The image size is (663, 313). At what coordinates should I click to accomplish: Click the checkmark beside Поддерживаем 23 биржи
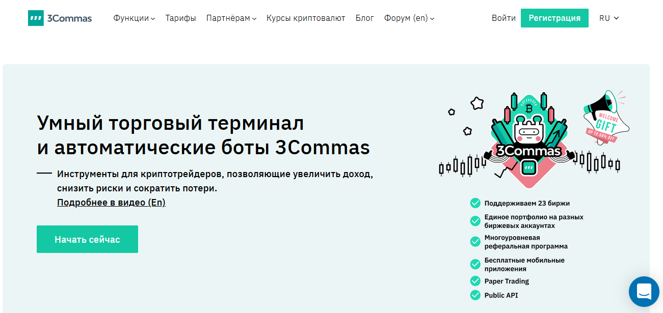pos(475,203)
